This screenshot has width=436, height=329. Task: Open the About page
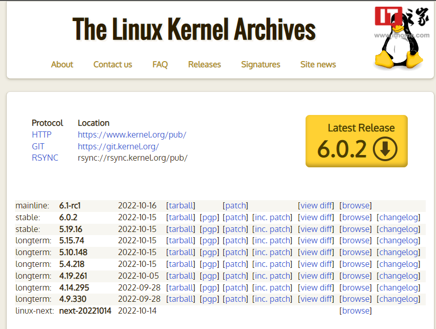tap(62, 64)
